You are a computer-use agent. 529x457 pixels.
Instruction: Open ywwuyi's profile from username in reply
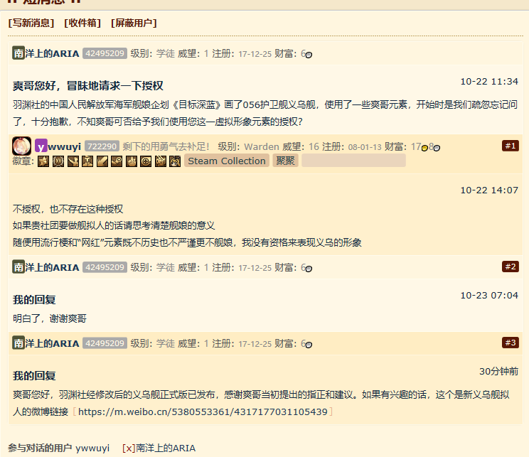click(x=64, y=146)
